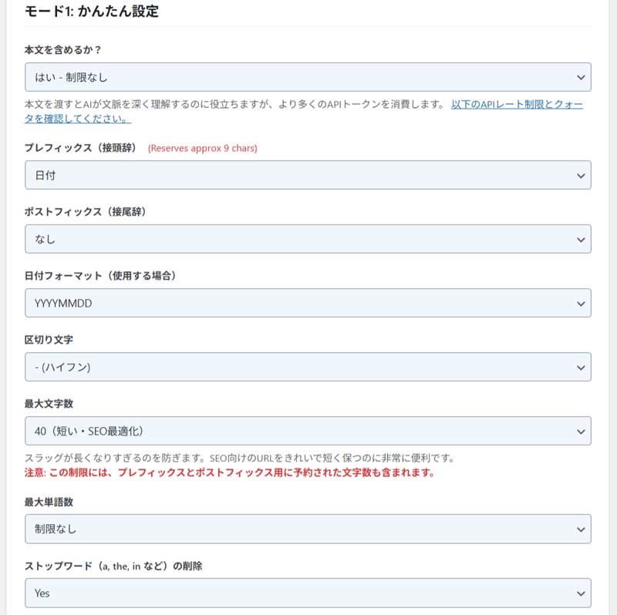617x615 pixels.
Task: Click the red 注意 warning about prefix limits
Action: [x=230, y=472]
